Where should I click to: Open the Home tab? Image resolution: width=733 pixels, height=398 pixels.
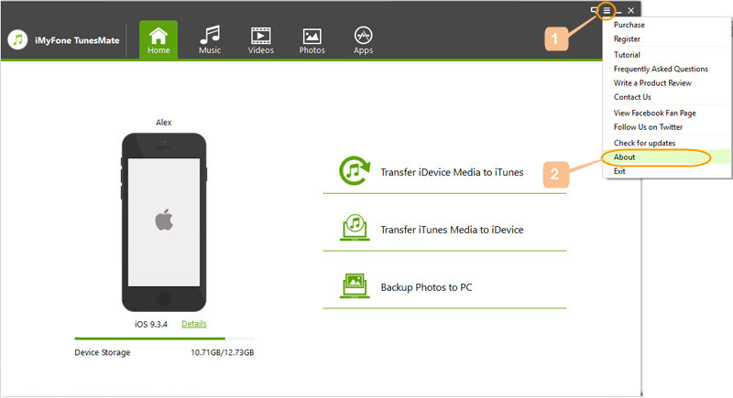tap(159, 39)
